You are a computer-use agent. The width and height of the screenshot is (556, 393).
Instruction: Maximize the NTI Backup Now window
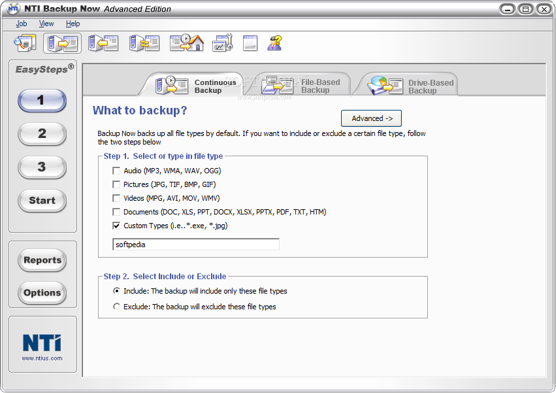click(x=526, y=9)
